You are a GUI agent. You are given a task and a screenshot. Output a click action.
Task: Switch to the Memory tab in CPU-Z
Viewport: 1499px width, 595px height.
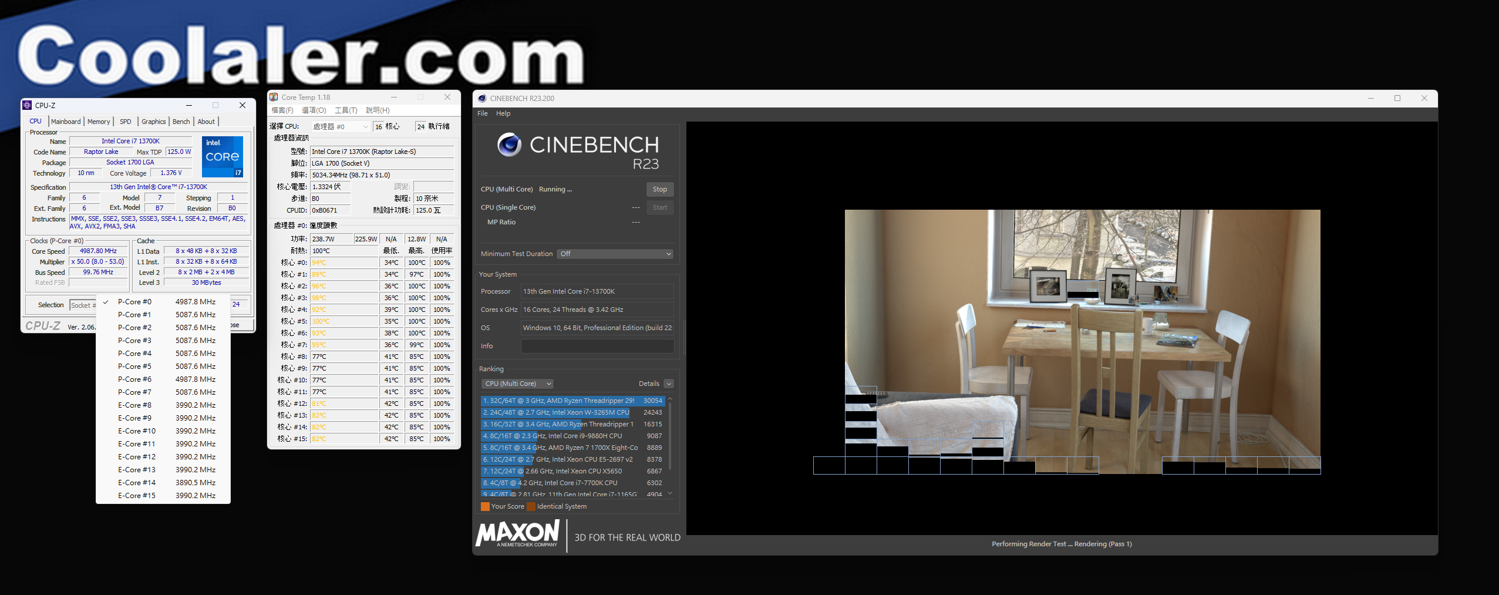pyautogui.click(x=99, y=122)
